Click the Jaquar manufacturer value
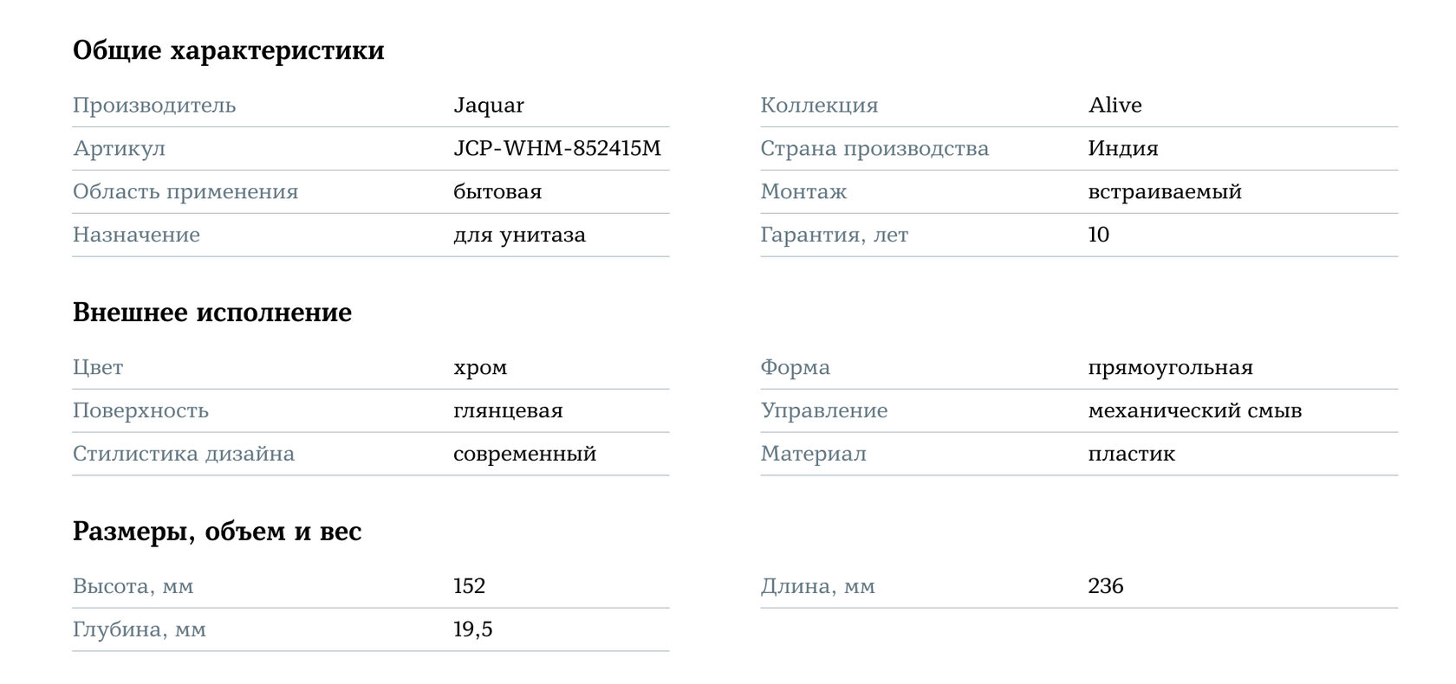The image size is (1456, 684). click(488, 106)
